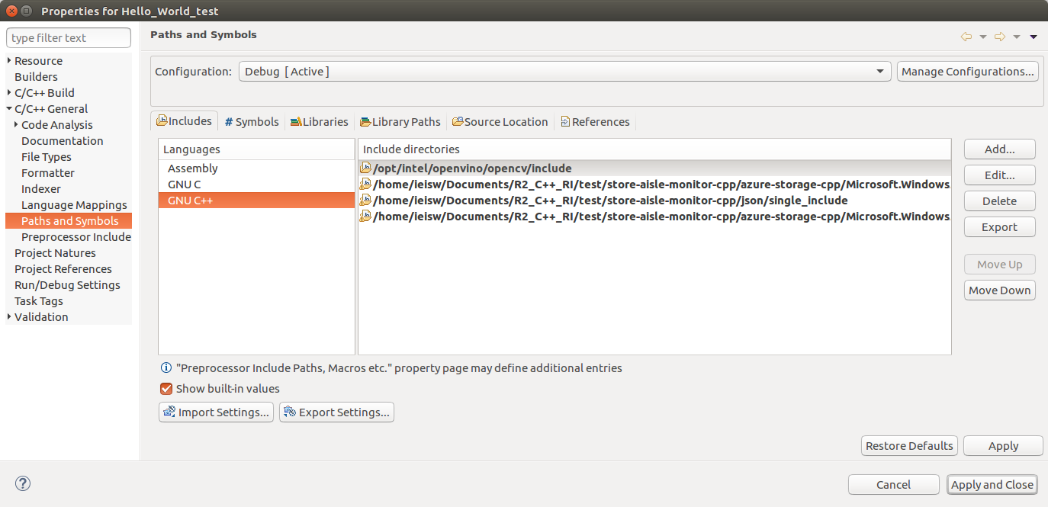Screen dimensions: 1048x507
Task: Open the view menu dropdown arrow
Action: coord(1034,37)
